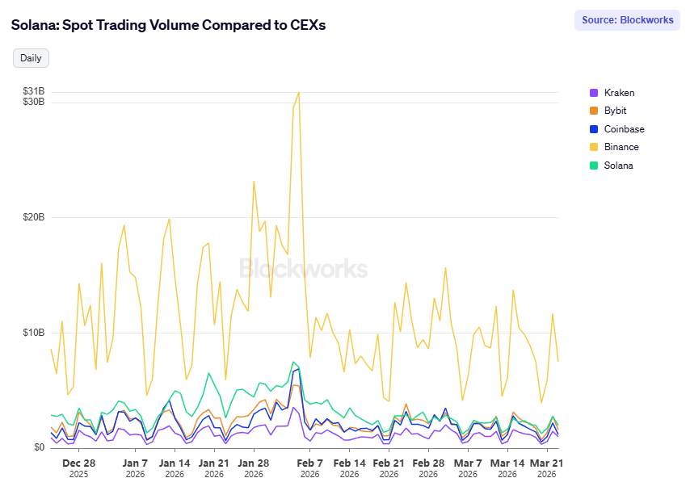Open the Source: Blockworks link

pos(626,19)
